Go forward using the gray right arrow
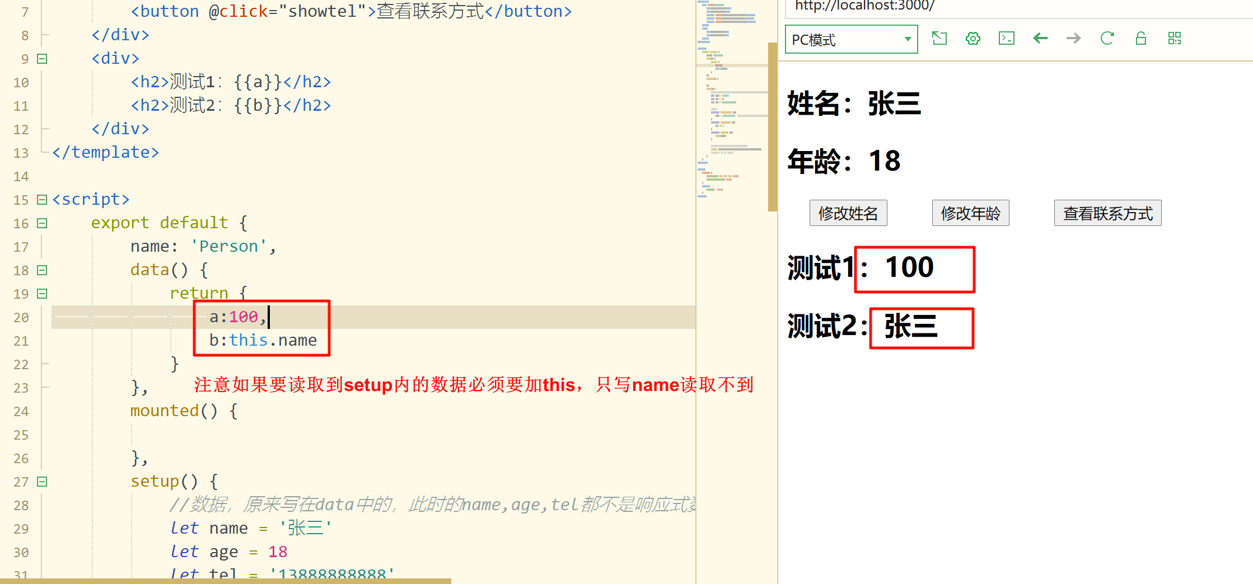 (x=1073, y=39)
